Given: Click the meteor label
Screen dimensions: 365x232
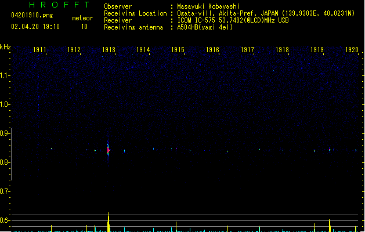Looking at the screenshot, I should click(x=82, y=18).
